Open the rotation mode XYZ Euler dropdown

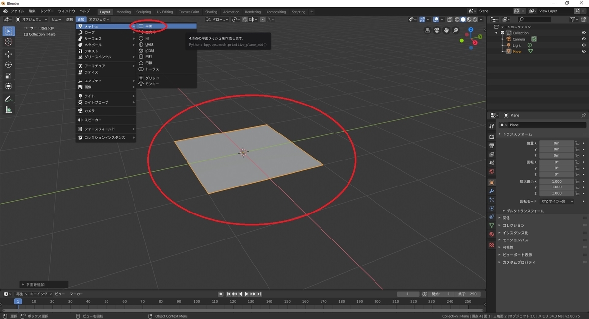[x=557, y=201]
